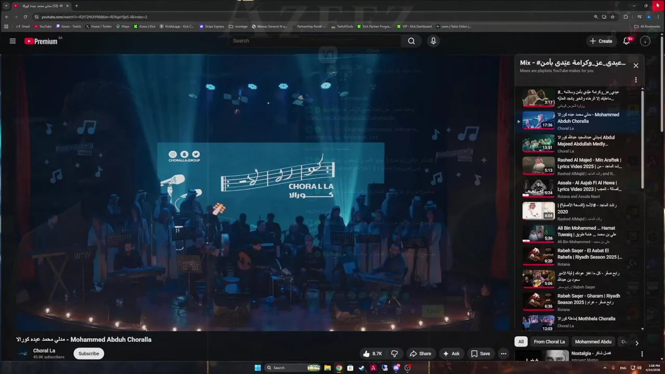
Task: Click the Ask AI button
Action: coord(450,354)
